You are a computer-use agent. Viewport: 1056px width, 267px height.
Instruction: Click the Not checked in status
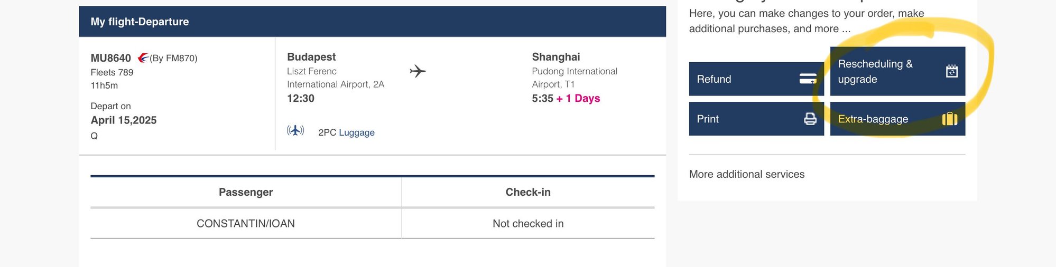[x=527, y=224]
